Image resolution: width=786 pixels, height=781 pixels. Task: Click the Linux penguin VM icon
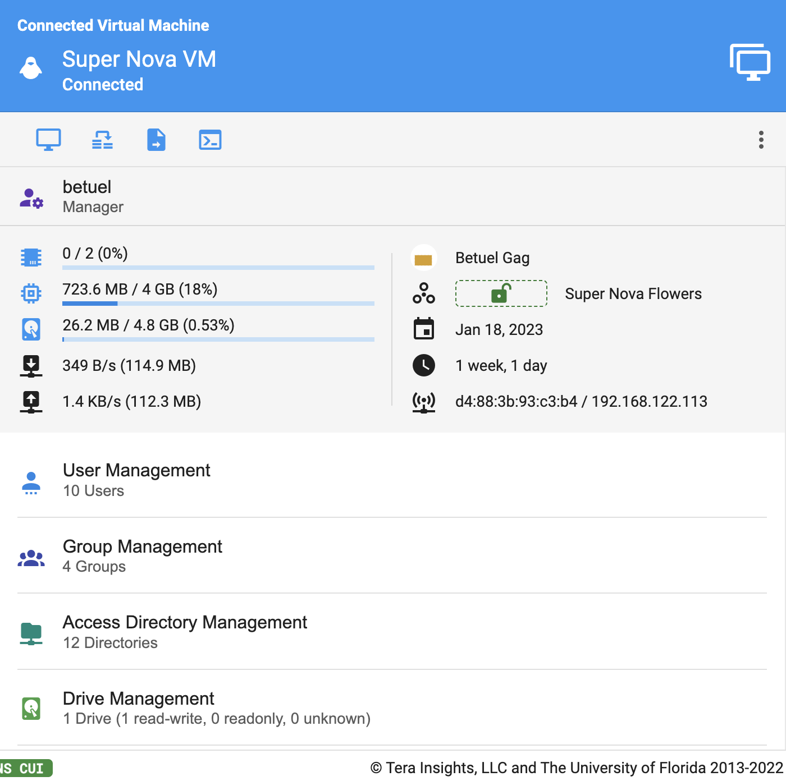click(31, 68)
